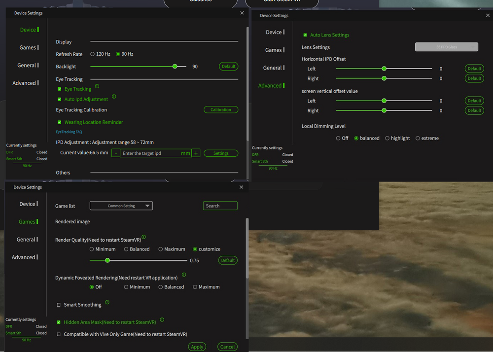Open the Common Setting game list dropdown
This screenshot has width=493, height=352.
click(x=121, y=206)
